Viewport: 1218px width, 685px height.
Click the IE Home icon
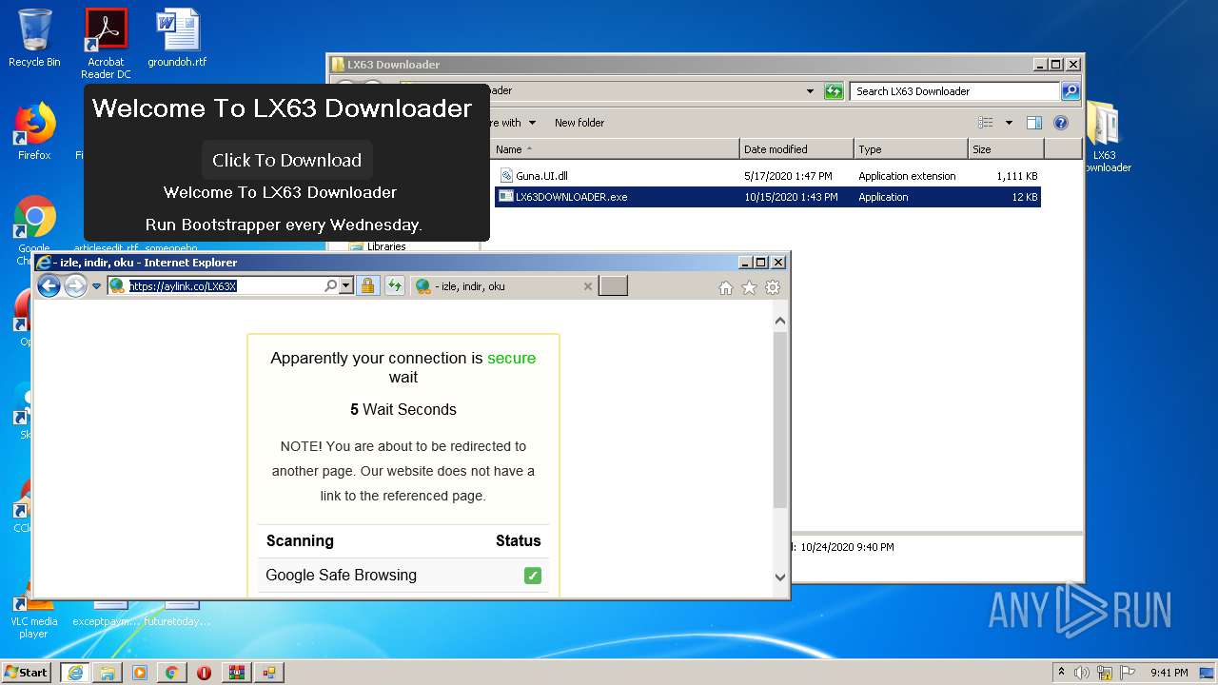click(x=726, y=287)
